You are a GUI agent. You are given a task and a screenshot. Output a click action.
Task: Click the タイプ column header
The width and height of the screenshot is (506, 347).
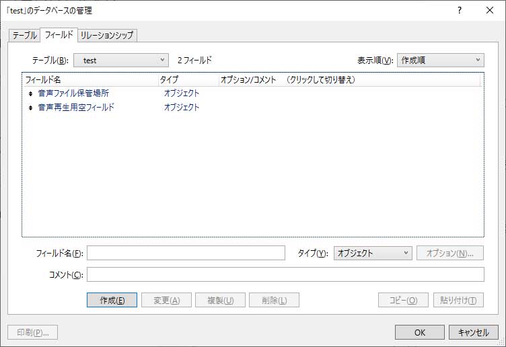click(x=188, y=79)
